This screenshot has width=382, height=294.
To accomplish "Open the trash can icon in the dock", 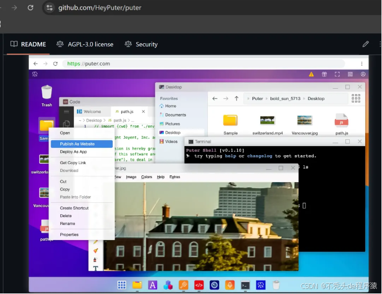I will [x=276, y=285].
